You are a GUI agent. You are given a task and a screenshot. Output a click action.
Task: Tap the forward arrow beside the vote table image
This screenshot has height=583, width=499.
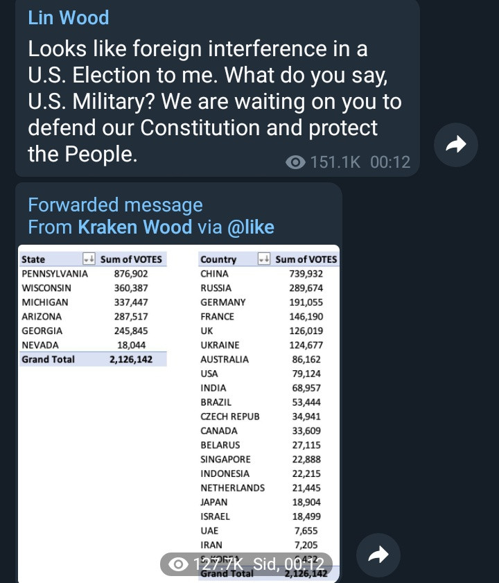(378, 555)
